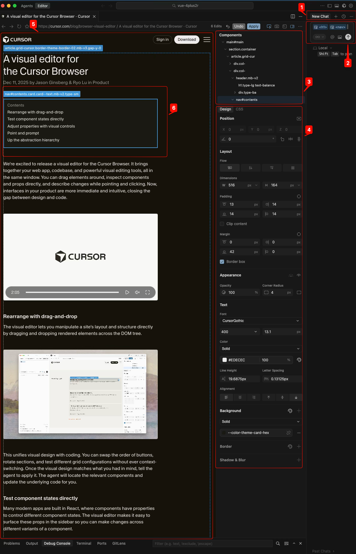Screen dimensions: 356x554
Task: Select the grid flow layout icon
Action: [292, 168]
